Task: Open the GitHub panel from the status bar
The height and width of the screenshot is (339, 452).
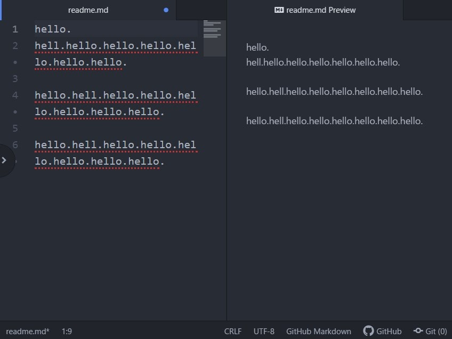Action: [382, 331]
